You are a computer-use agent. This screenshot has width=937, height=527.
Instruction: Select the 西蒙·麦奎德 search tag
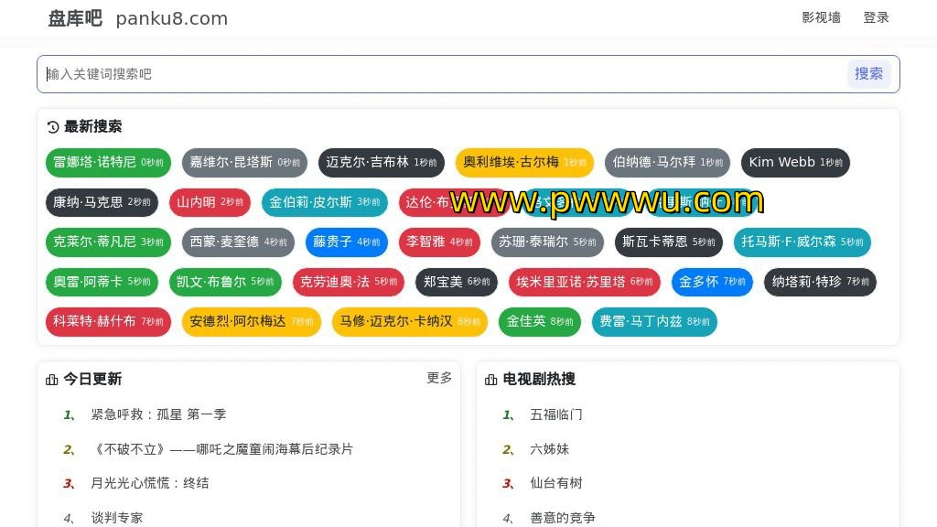click(239, 242)
